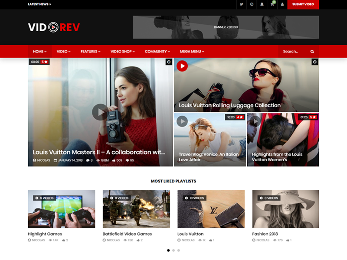Image resolution: width=347 pixels, height=260 pixels.
Task: Open the shopping cart icon
Action: [272, 4]
